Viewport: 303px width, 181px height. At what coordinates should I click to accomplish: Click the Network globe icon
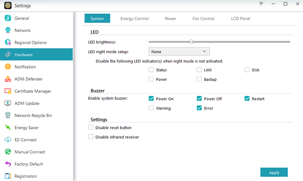pos(8,31)
